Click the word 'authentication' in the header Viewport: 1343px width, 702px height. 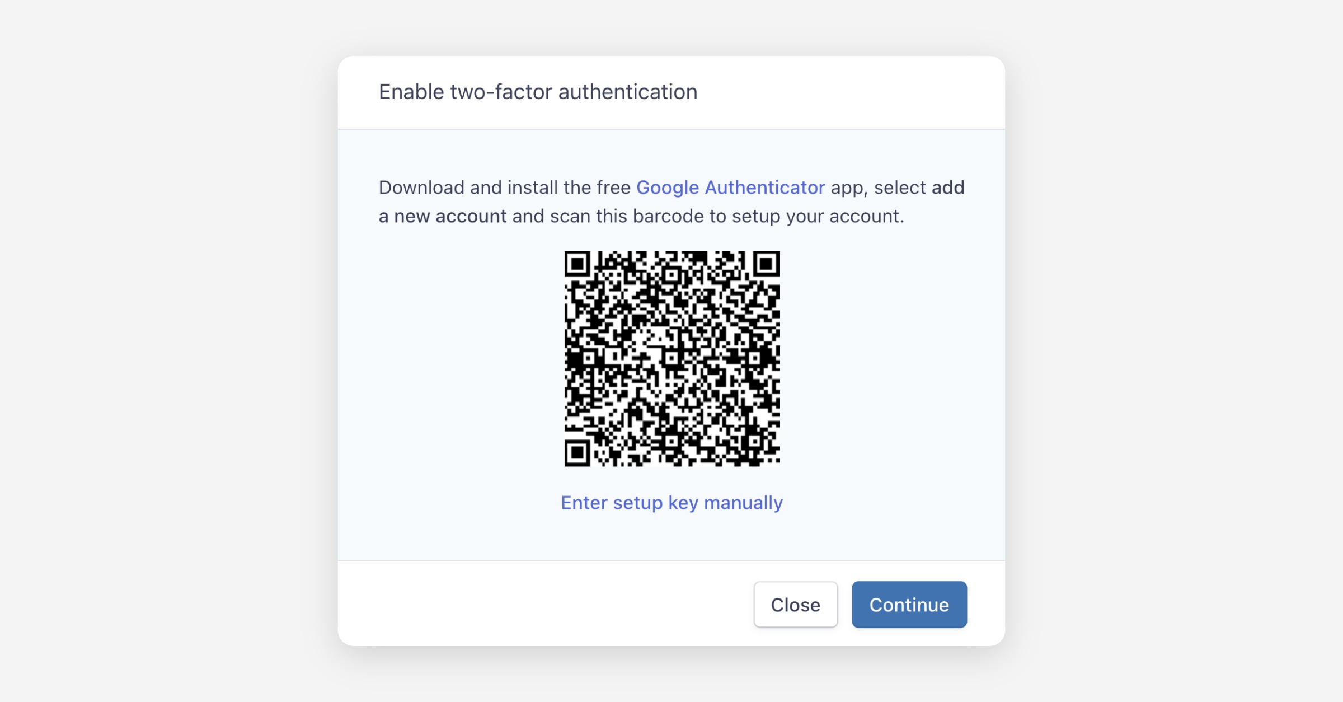[628, 92]
